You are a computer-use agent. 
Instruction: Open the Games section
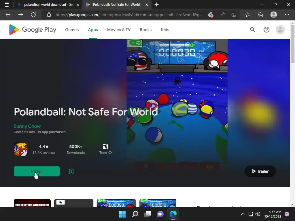(72, 30)
